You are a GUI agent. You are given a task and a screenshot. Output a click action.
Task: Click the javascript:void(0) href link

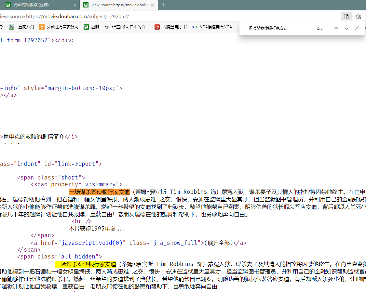[92, 243]
